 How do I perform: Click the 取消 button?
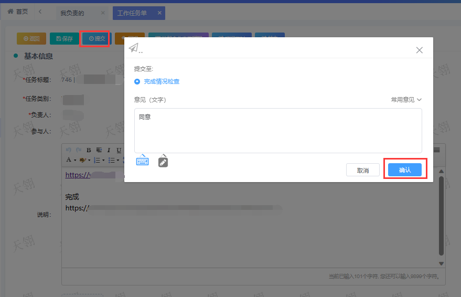point(362,170)
